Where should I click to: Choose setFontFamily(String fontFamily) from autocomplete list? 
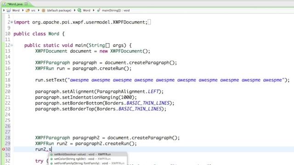(x=88, y=163)
